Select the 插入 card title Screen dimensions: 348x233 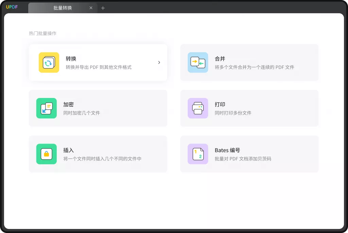[x=68, y=150]
